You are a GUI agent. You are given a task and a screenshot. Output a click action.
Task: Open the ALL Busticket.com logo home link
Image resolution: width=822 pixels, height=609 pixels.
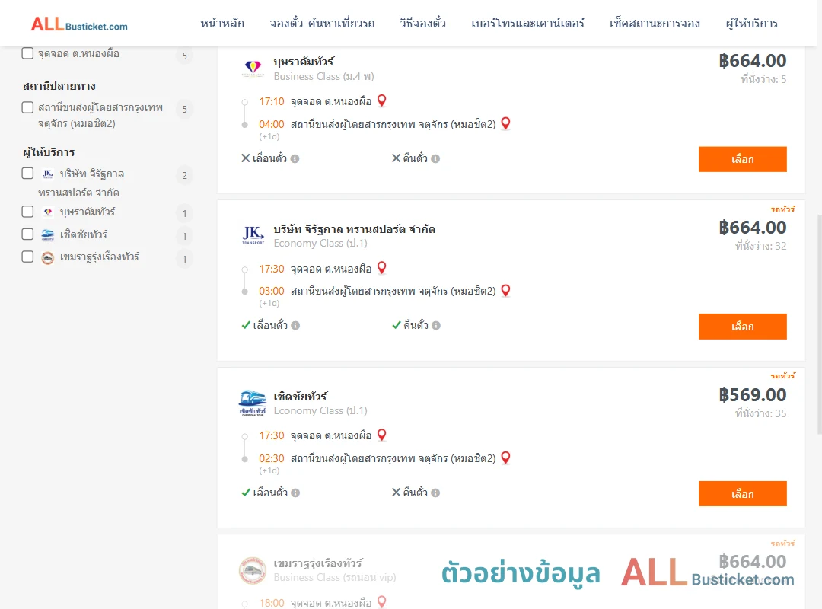coord(79,24)
